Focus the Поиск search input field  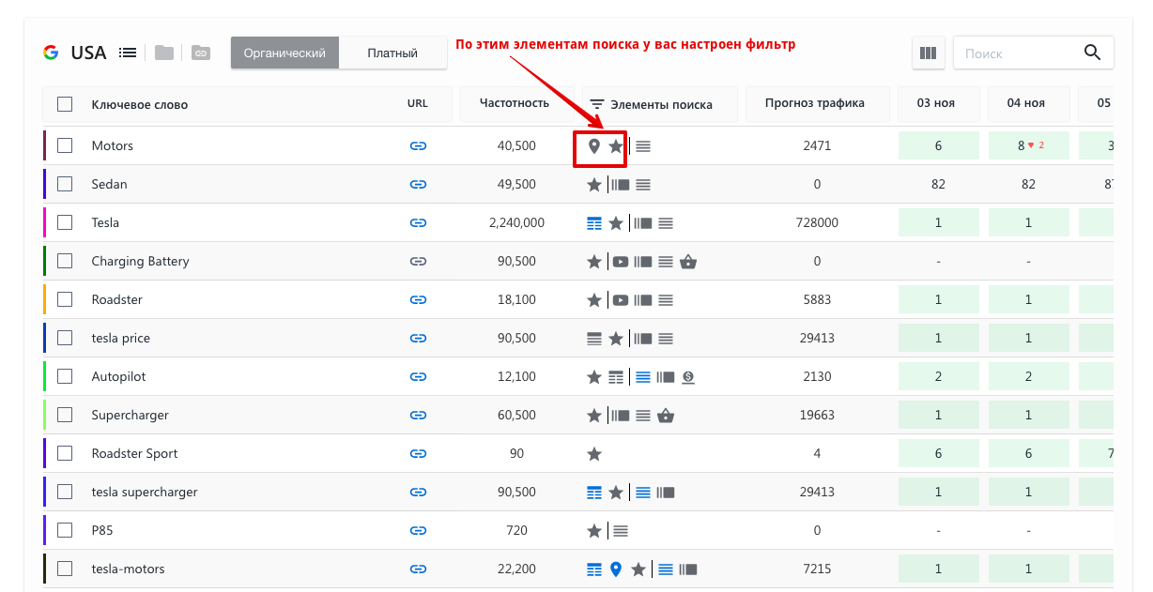pos(1019,53)
